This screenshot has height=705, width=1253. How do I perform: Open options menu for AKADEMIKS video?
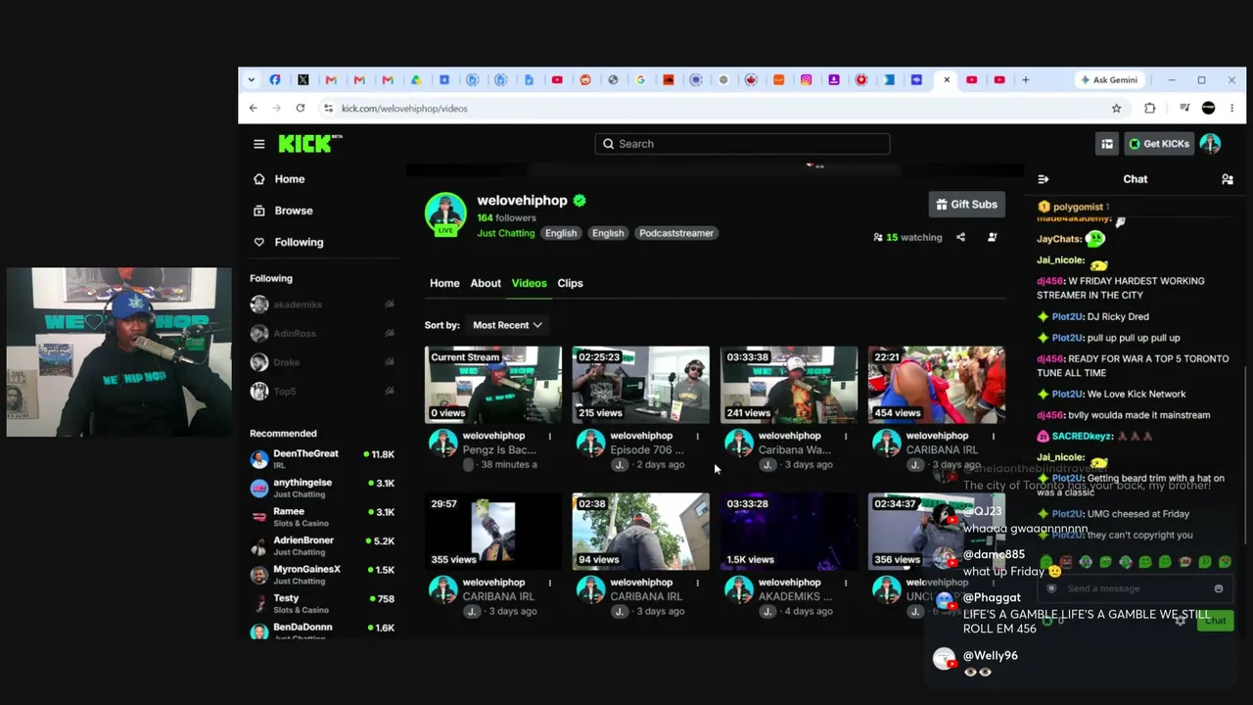(x=846, y=584)
